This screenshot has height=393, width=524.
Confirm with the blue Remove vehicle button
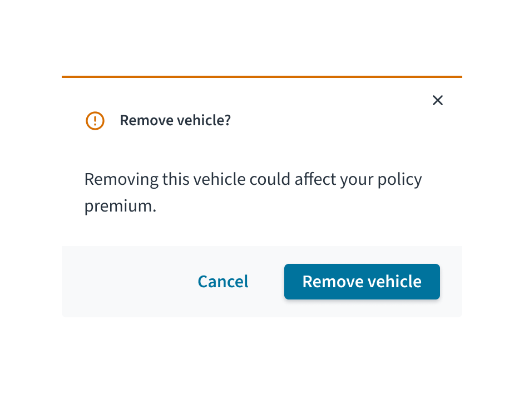coord(362,282)
